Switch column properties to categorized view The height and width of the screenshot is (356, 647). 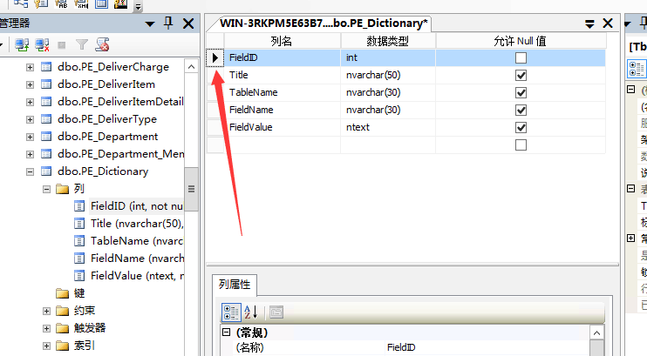click(231, 312)
